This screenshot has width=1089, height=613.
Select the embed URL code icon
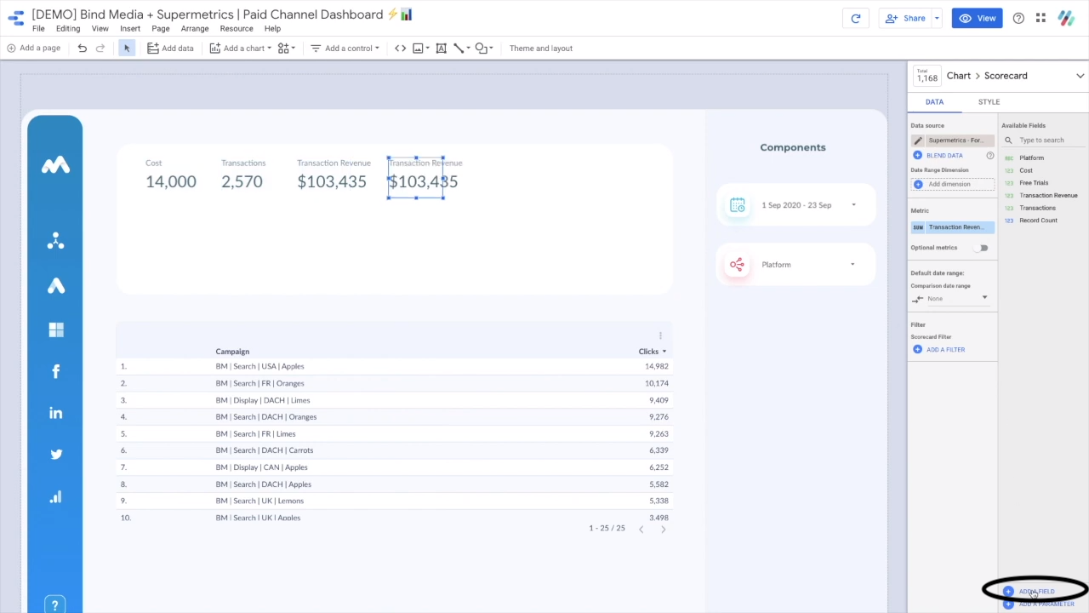(400, 49)
